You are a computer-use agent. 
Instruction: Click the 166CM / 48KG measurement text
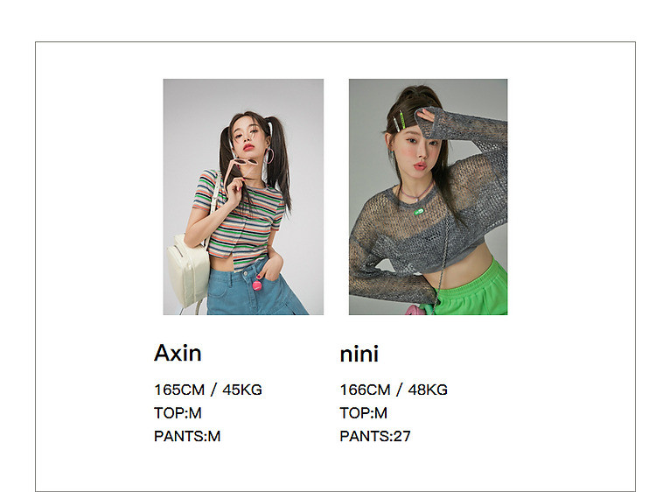tap(394, 390)
